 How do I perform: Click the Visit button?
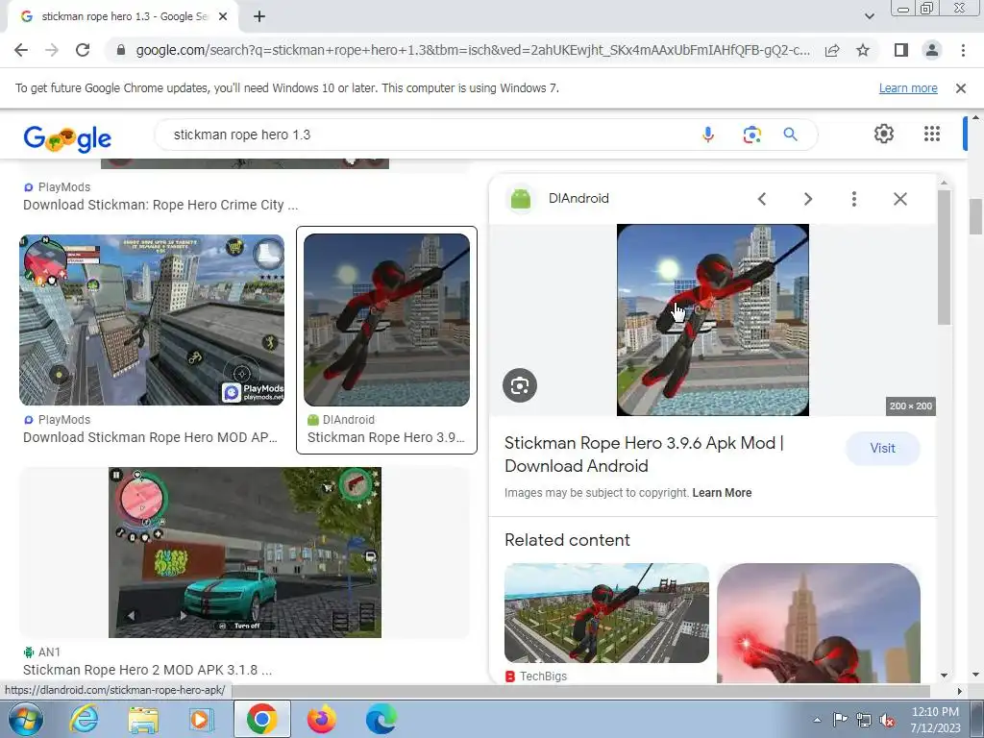882,448
